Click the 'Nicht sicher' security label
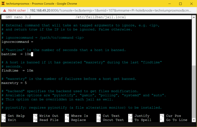Viewport: 197px width, 127px height. click(17, 10)
